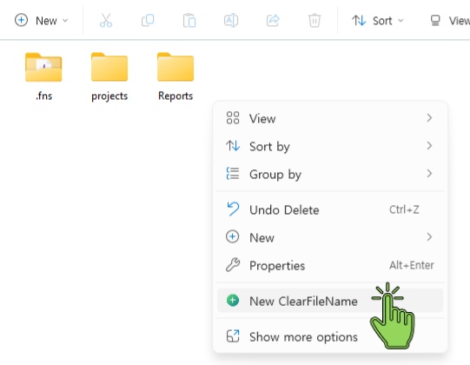This screenshot has width=470, height=365.
Task: Select Show more options entry
Action: 330,336
